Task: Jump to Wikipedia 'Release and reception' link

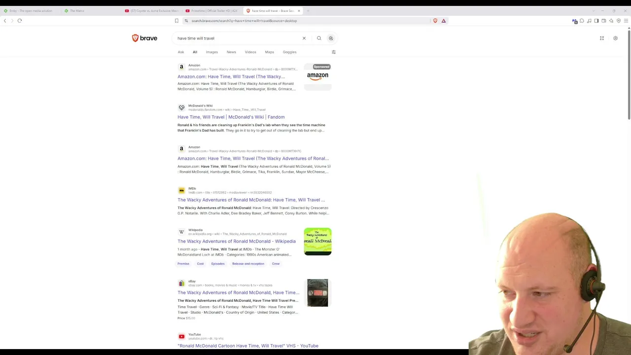Action: tap(248, 264)
